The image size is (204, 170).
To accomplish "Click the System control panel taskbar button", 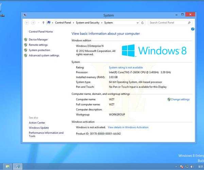I will pos(18,167).
